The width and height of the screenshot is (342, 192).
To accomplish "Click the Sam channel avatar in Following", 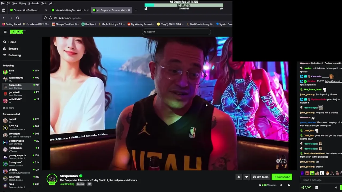I will point(5,72).
